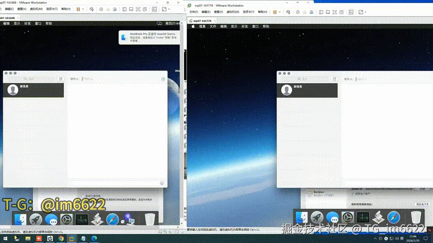Toggle send read receipts checkbox in left preferences
The image size is (433, 243).
[x=83, y=196]
